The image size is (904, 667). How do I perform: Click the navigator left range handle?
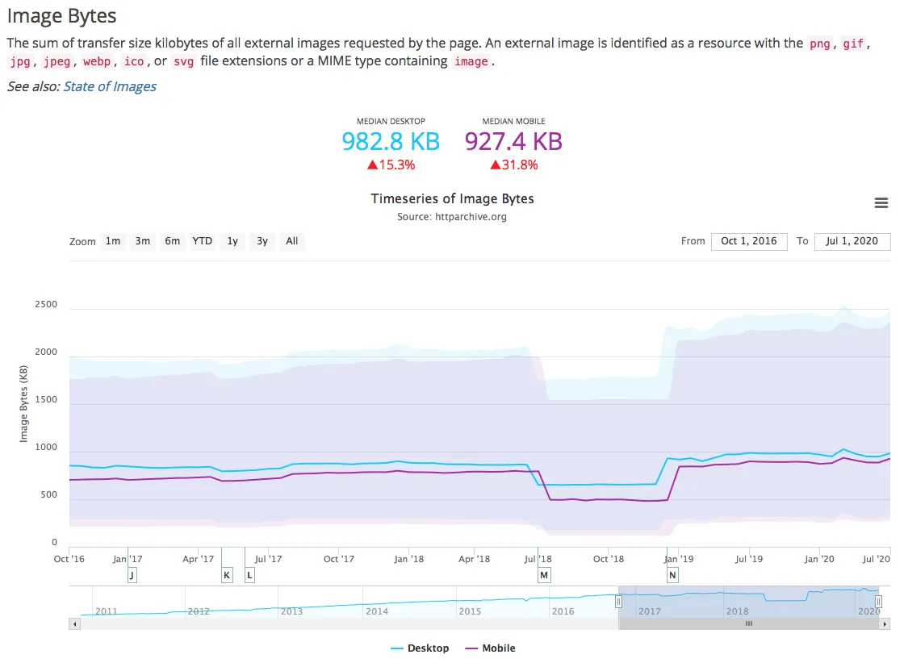[618, 602]
